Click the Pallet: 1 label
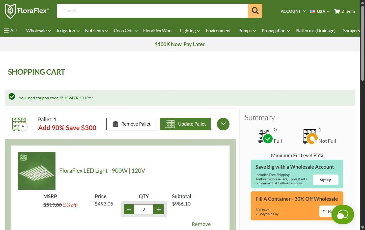This screenshot has height=230, width=365. point(47,120)
